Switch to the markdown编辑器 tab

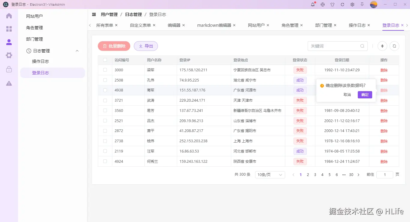pyautogui.click(x=214, y=25)
